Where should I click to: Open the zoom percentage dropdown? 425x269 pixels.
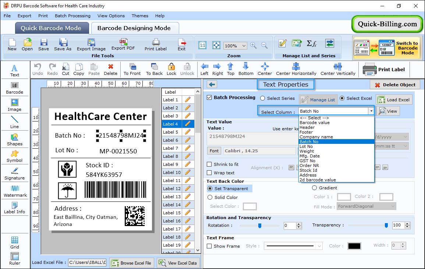click(244, 46)
